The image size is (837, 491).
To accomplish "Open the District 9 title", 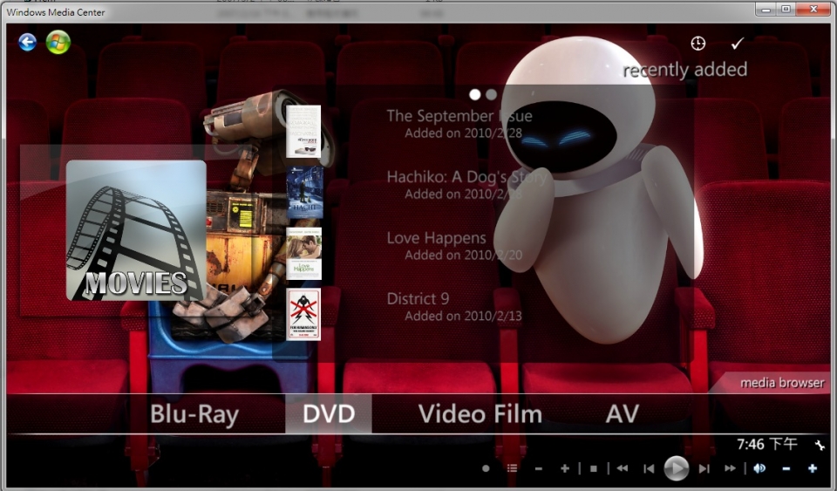I will click(418, 299).
